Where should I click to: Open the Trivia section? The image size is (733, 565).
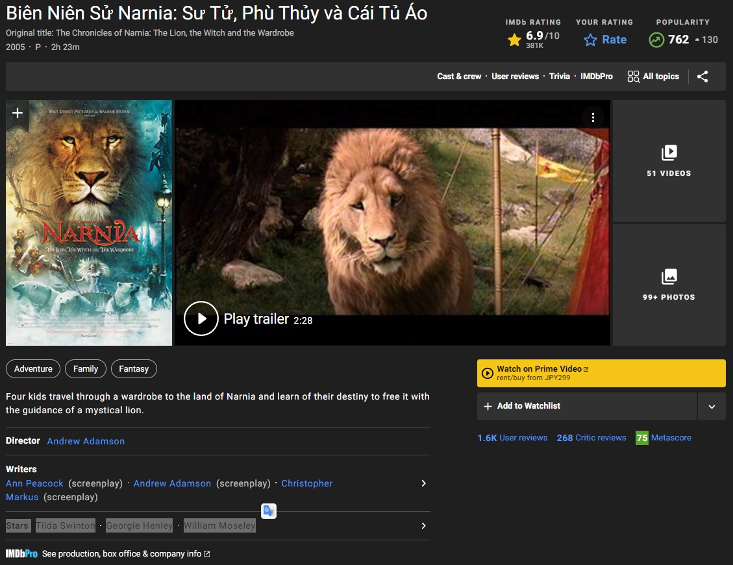click(x=560, y=77)
